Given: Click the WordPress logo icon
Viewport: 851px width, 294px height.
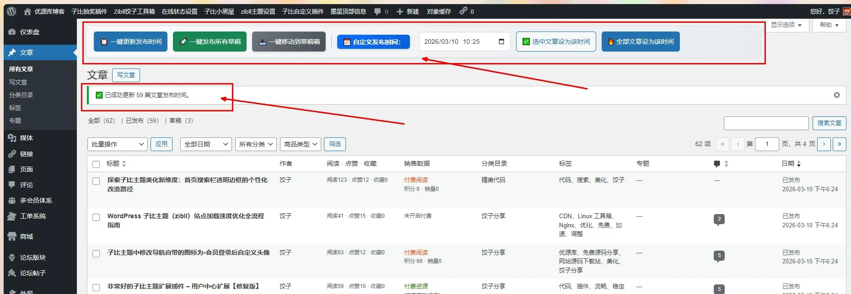Looking at the screenshot, I should pyautogui.click(x=11, y=11).
